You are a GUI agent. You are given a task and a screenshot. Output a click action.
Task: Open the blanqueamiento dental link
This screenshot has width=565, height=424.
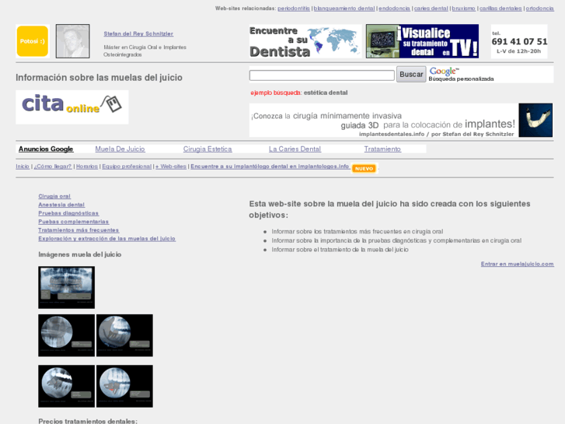pos(344,9)
